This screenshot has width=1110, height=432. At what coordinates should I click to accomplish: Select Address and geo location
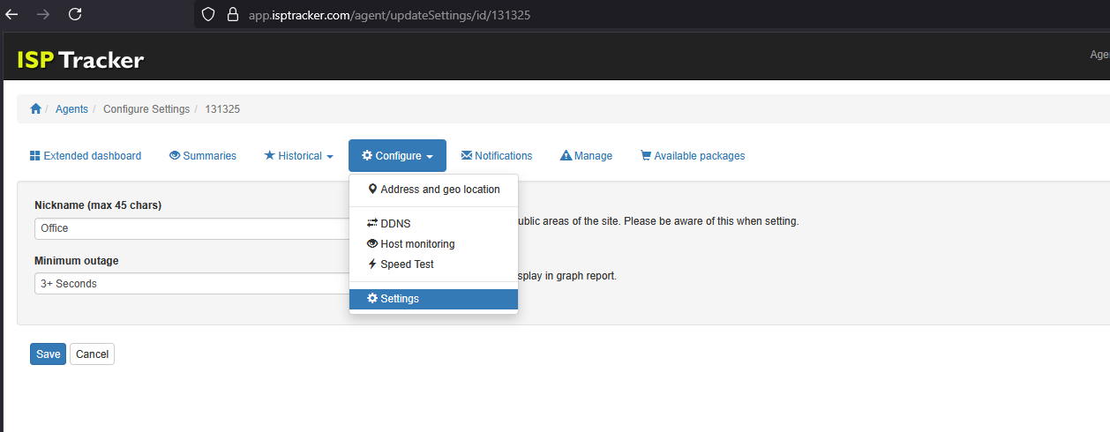tap(433, 190)
